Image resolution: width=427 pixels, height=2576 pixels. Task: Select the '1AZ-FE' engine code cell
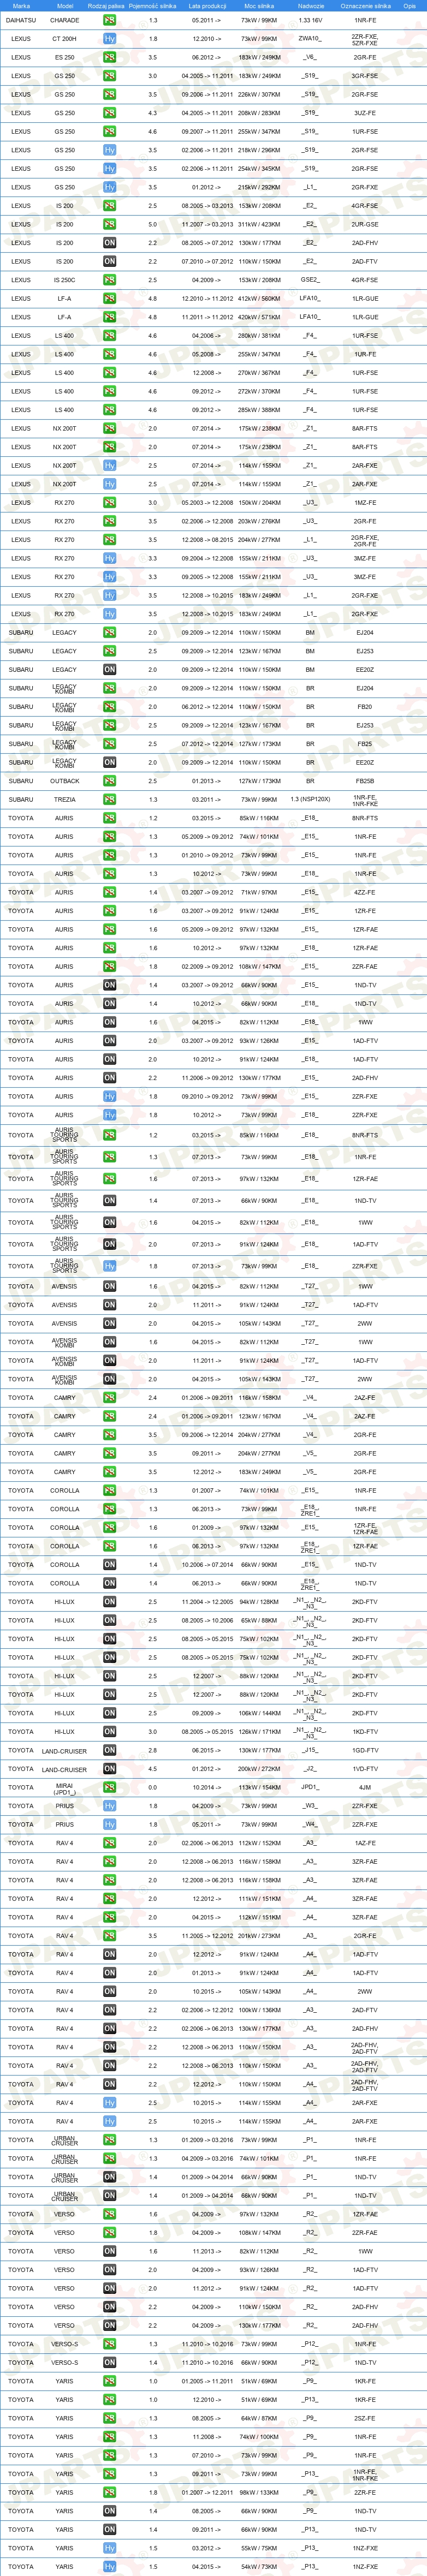tap(365, 1843)
